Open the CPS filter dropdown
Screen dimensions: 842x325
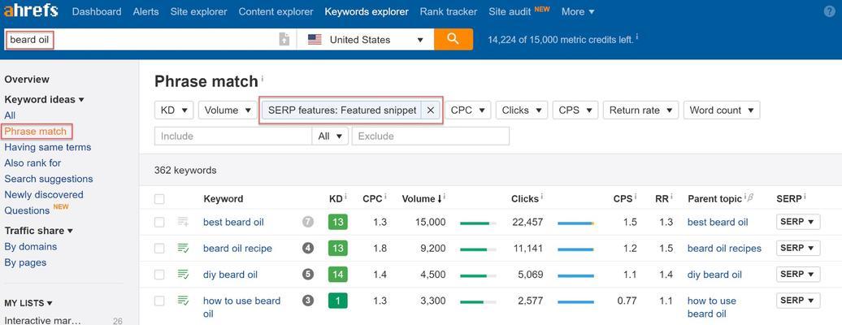575,110
